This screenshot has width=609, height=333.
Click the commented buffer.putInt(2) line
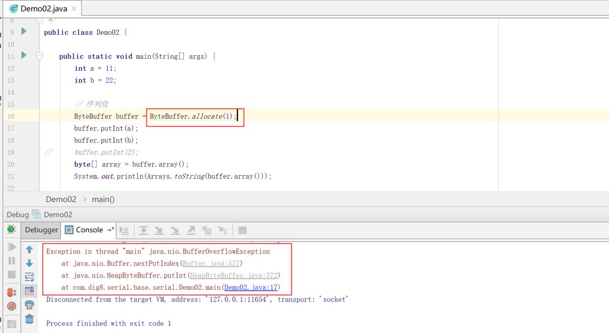click(106, 152)
